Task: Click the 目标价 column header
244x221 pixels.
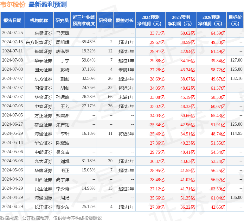Action: 235,20
